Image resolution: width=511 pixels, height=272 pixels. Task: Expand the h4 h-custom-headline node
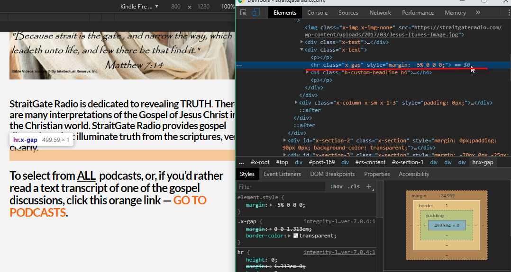point(308,72)
